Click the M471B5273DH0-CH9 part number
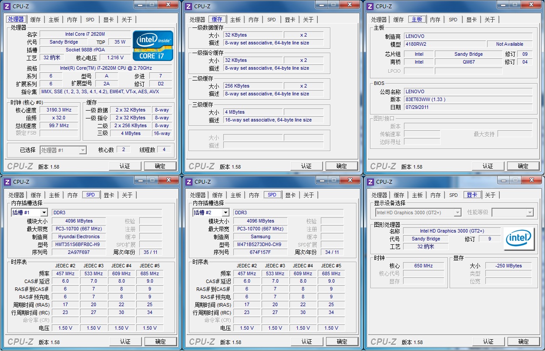This screenshot has height=351, width=545. pyautogui.click(x=260, y=244)
